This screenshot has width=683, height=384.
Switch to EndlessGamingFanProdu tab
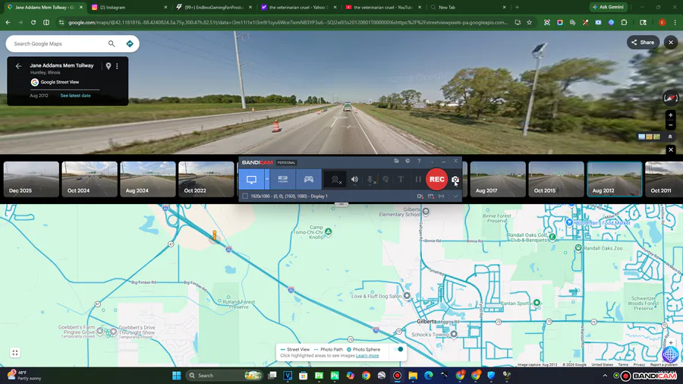pyautogui.click(x=213, y=8)
